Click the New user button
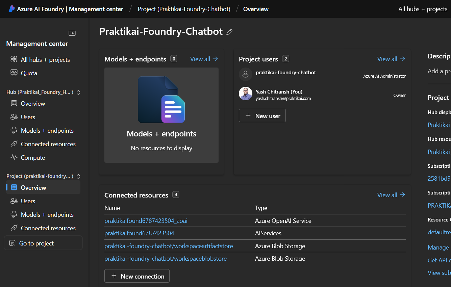 pyautogui.click(x=262, y=115)
